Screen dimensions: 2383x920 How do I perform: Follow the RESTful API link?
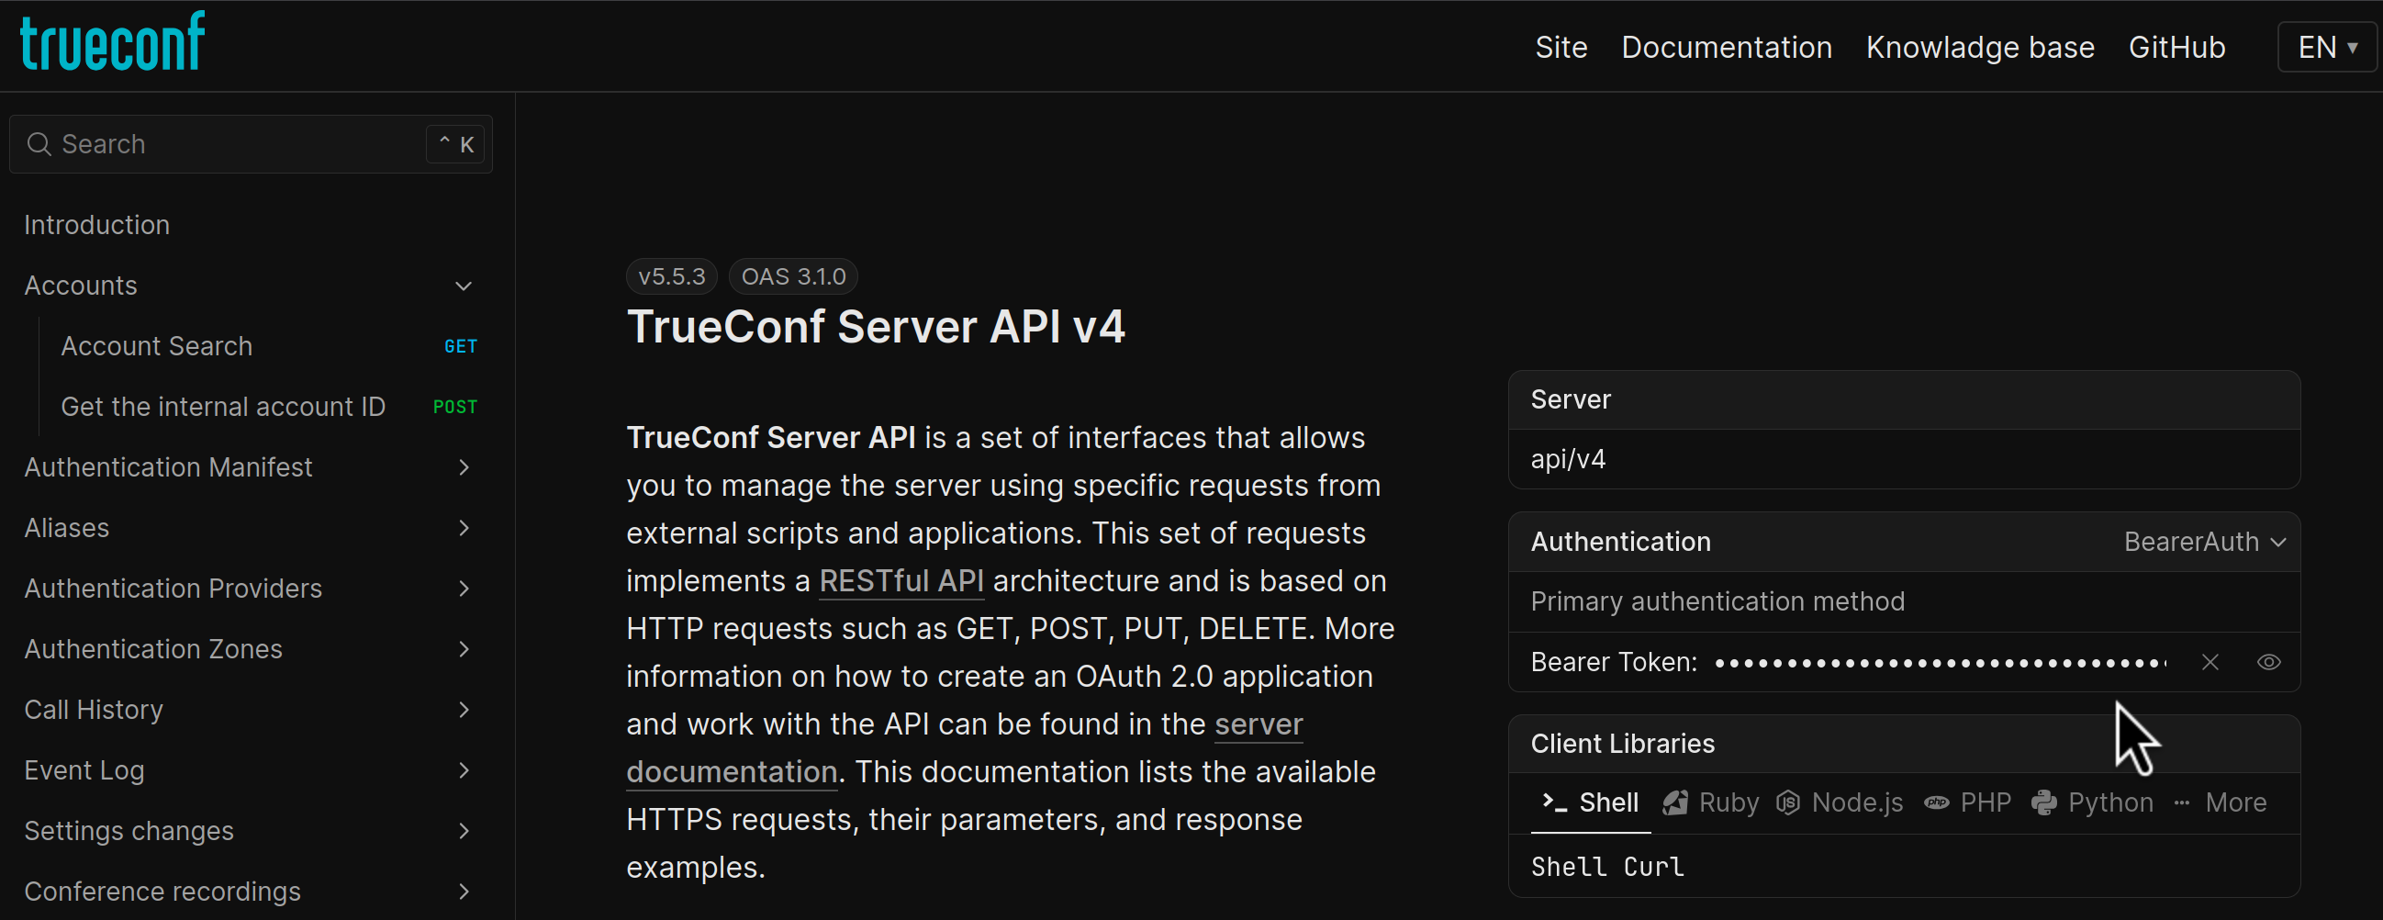(x=901, y=580)
